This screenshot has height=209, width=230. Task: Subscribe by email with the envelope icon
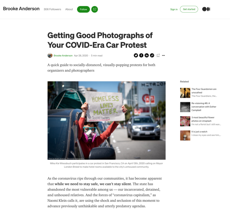(x=95, y=9)
